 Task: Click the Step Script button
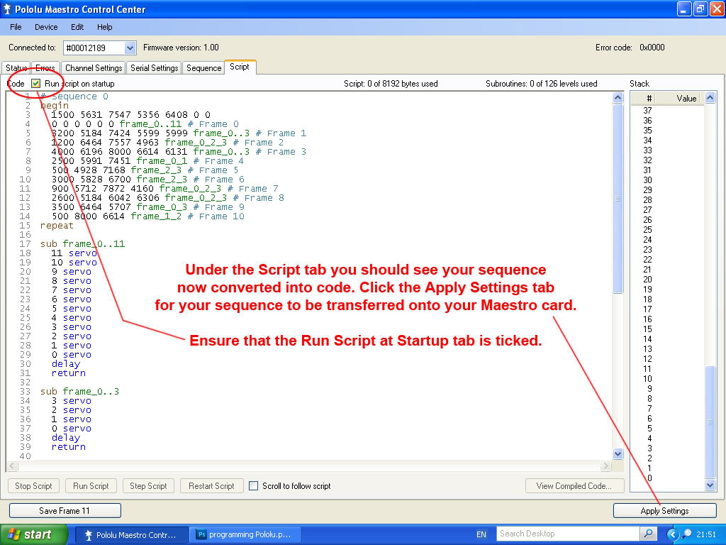148,485
